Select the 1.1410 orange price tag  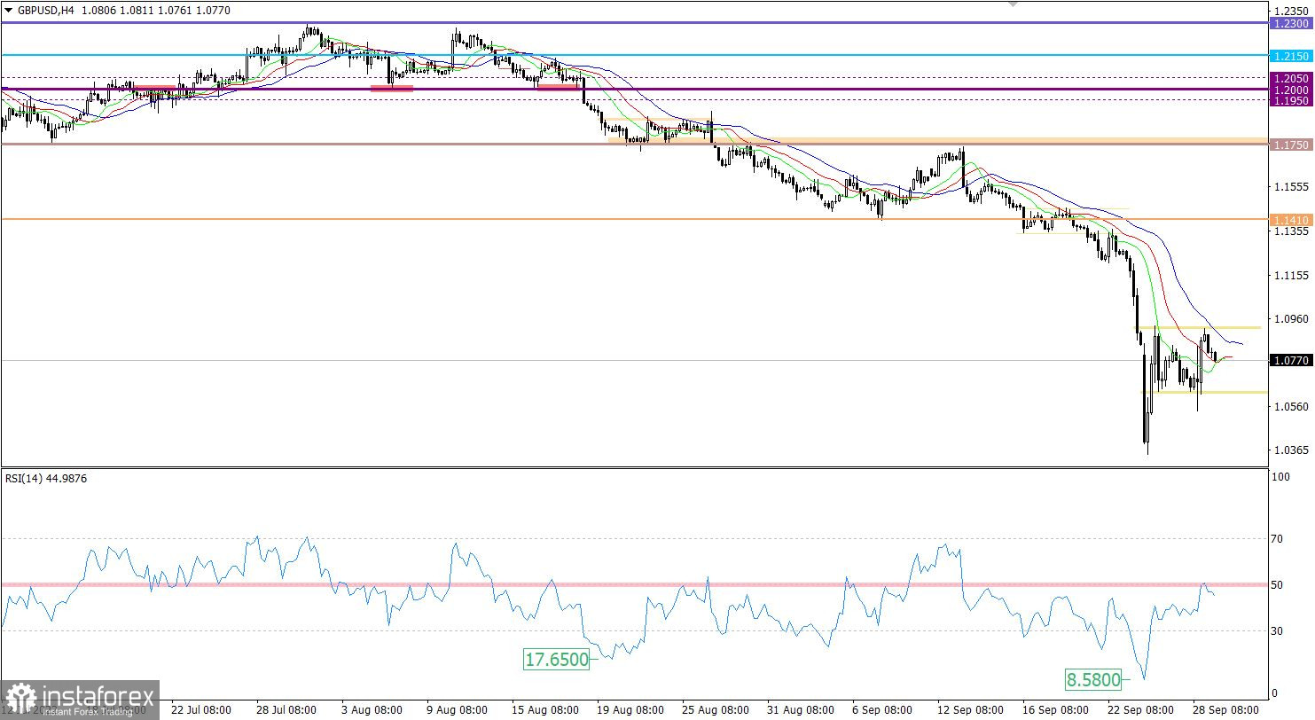click(x=1290, y=219)
